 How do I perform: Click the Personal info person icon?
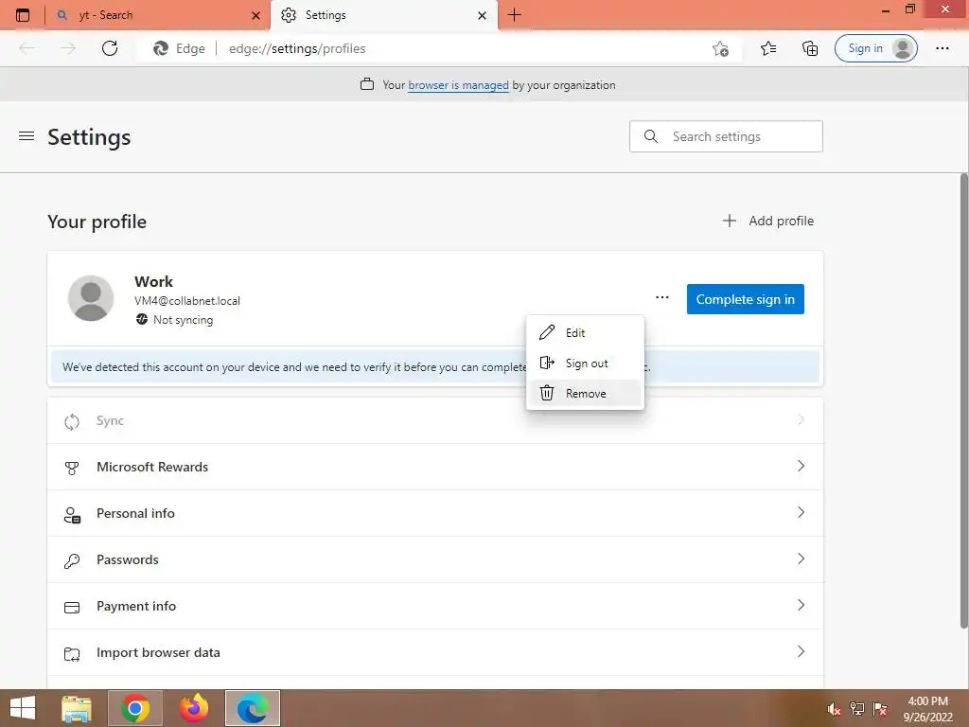(x=72, y=514)
